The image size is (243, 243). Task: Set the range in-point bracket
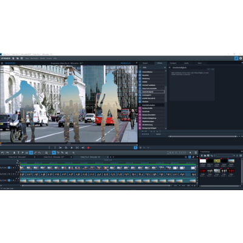(49, 148)
